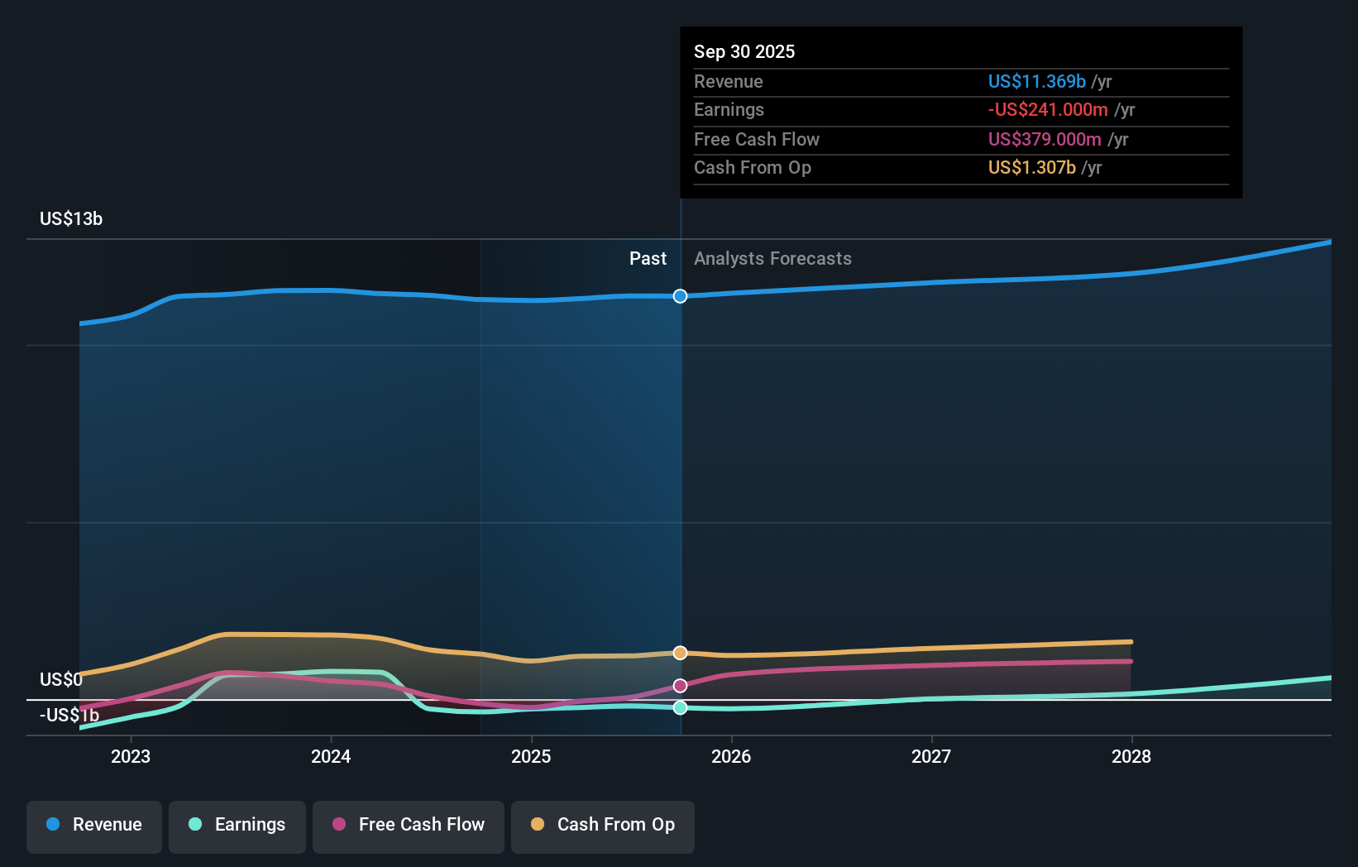The height and width of the screenshot is (867, 1358).
Task: Toggle the Revenue series in legend
Action: 94,825
